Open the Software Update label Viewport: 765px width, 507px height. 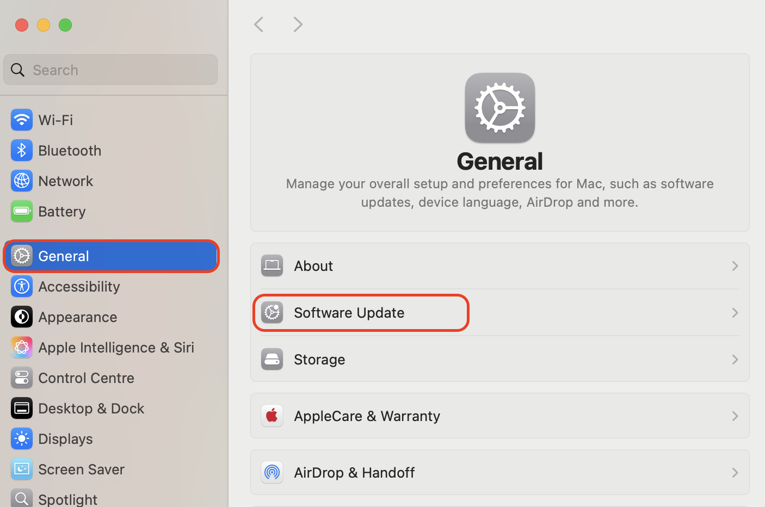349,313
